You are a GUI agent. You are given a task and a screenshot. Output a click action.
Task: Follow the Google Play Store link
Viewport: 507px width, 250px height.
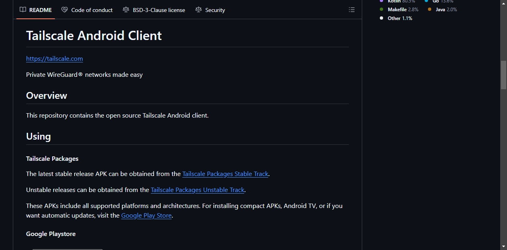146,216
